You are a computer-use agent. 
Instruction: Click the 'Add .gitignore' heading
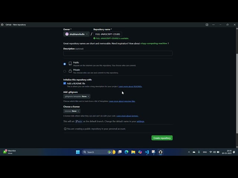click(x=70, y=92)
